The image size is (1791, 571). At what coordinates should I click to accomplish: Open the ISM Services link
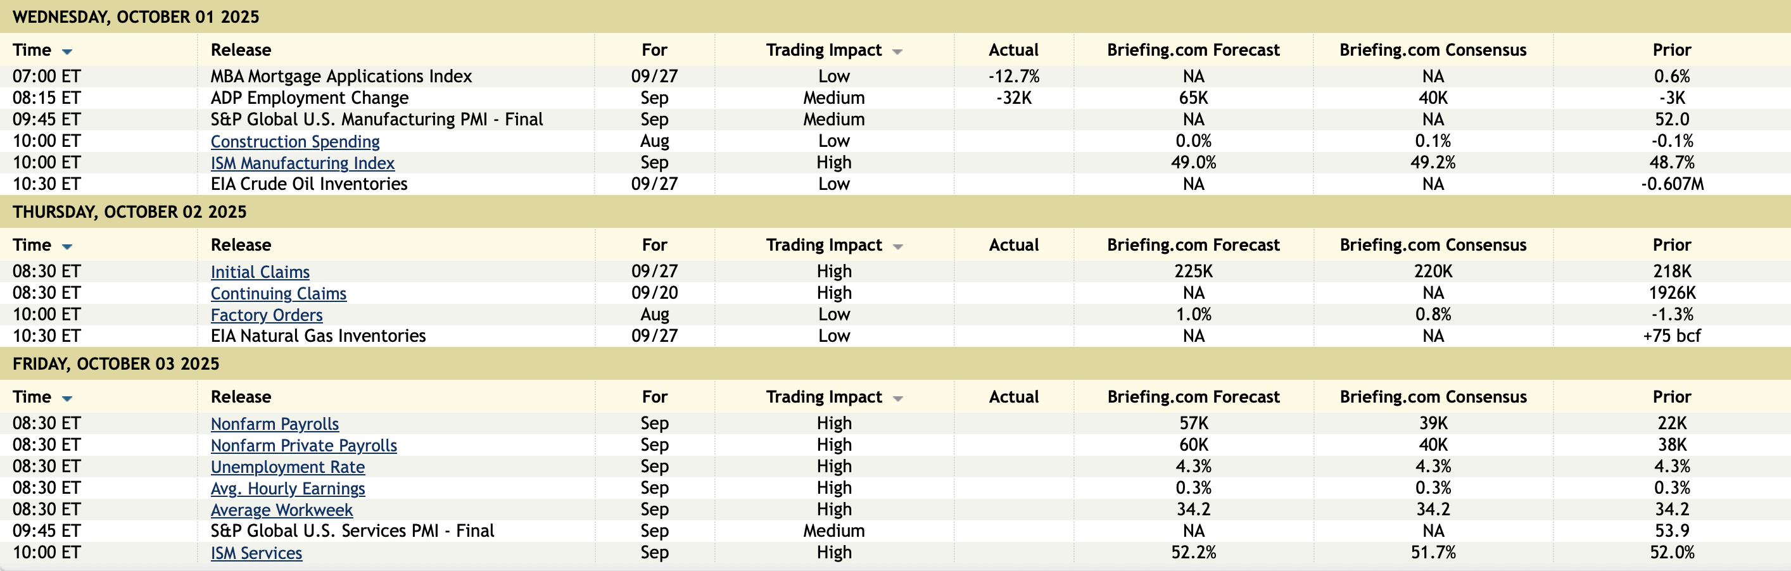pyautogui.click(x=256, y=553)
